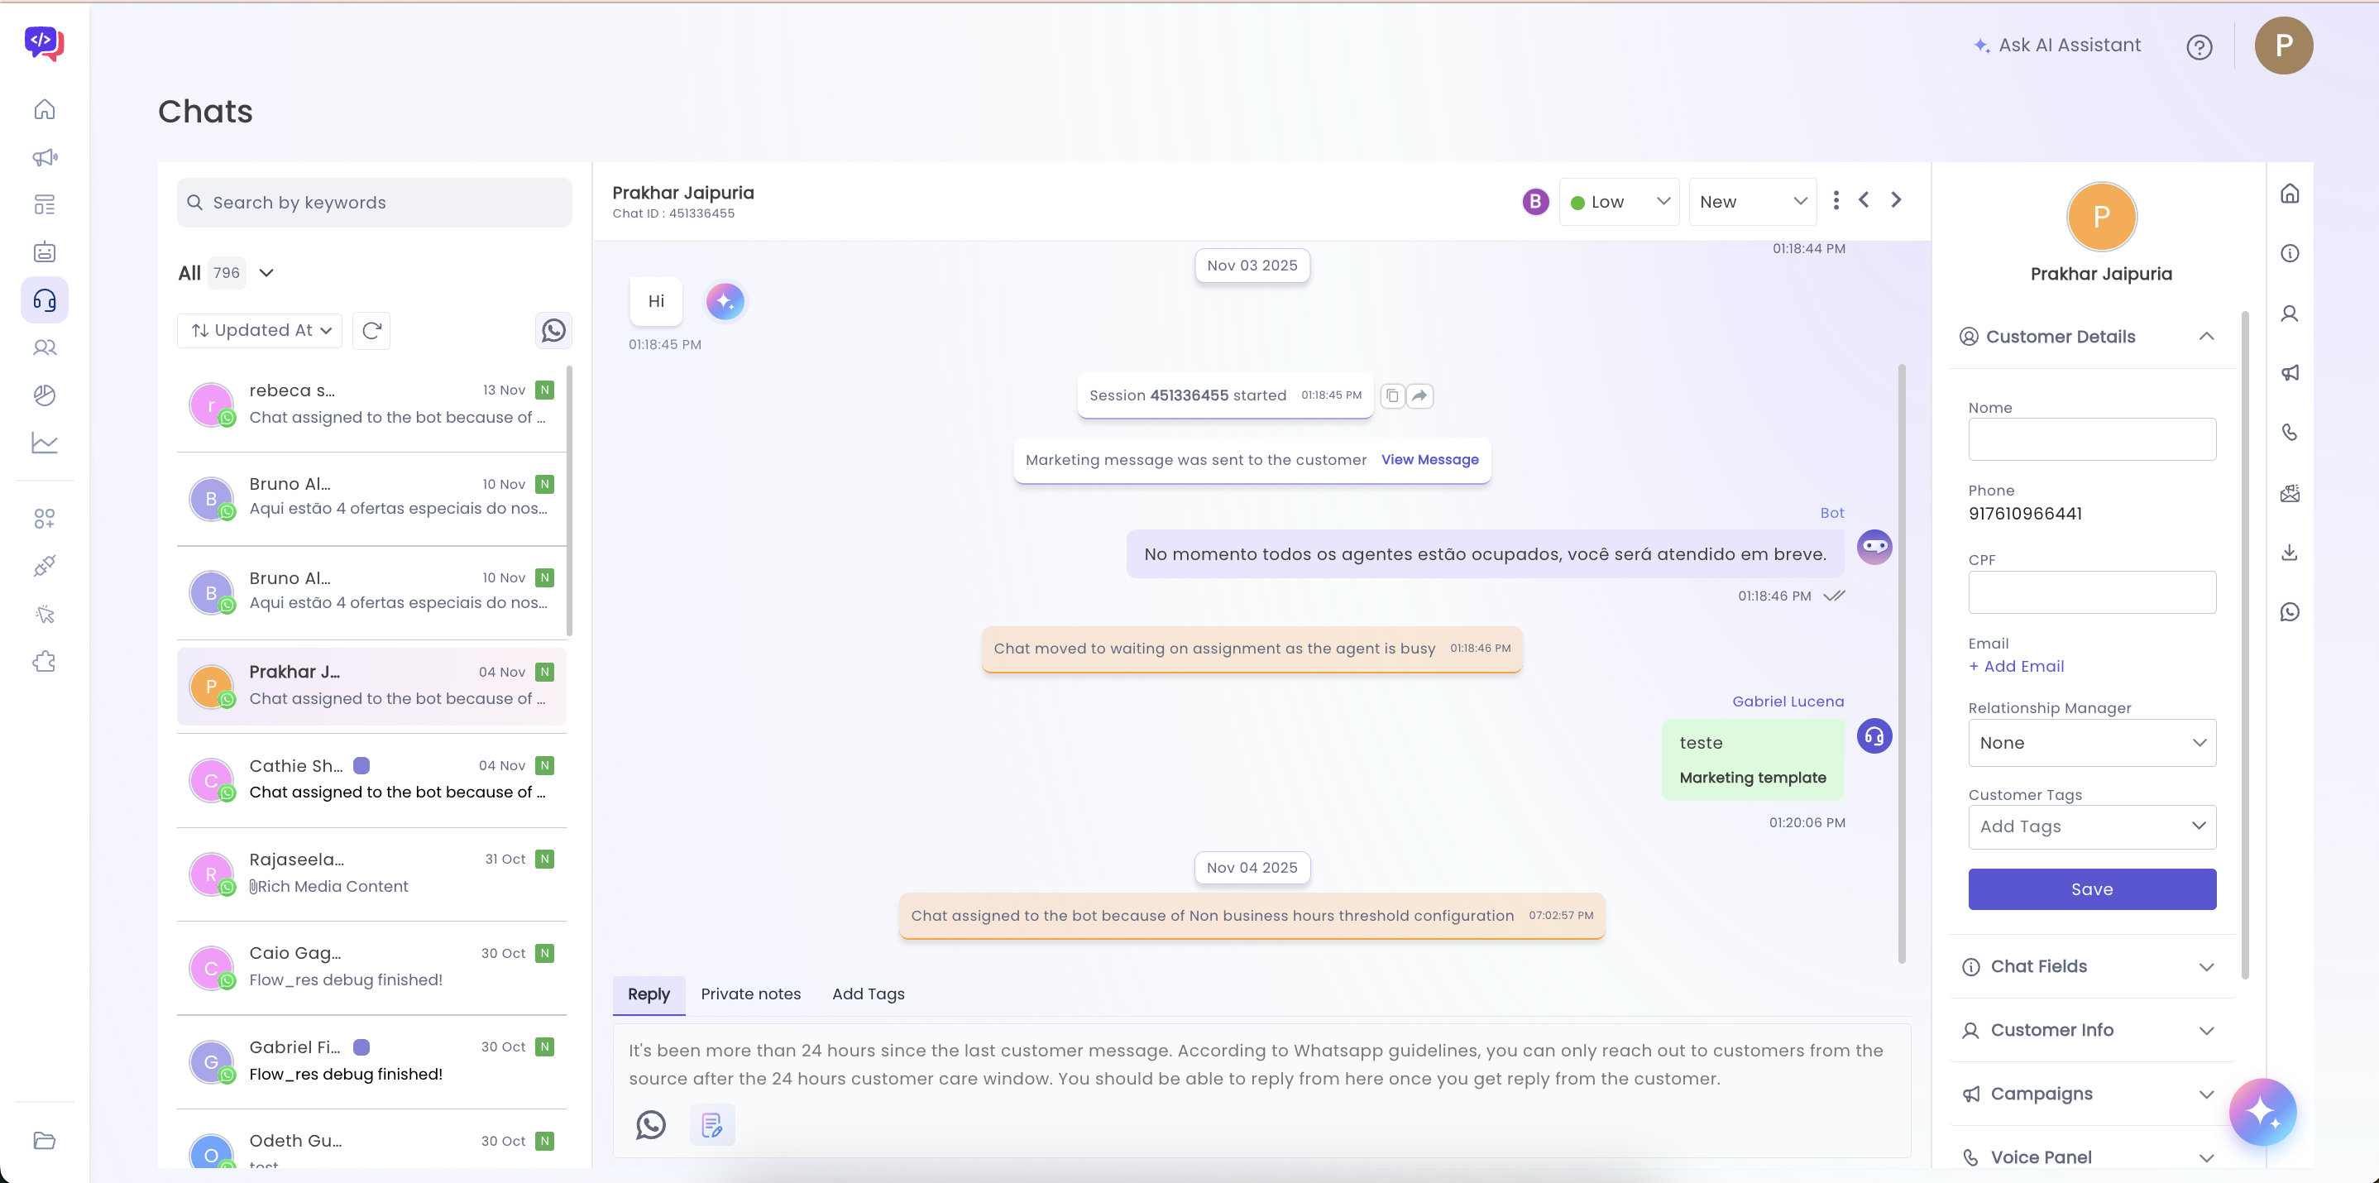Open the Relationship Manager dropdown
The width and height of the screenshot is (2379, 1183).
[x=2091, y=743]
